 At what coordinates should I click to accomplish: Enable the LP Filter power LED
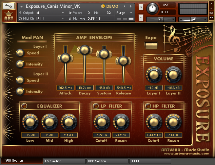tap(96, 106)
